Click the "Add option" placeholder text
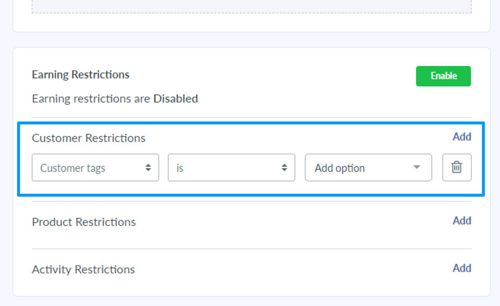The height and width of the screenshot is (306, 500). pyautogui.click(x=340, y=168)
